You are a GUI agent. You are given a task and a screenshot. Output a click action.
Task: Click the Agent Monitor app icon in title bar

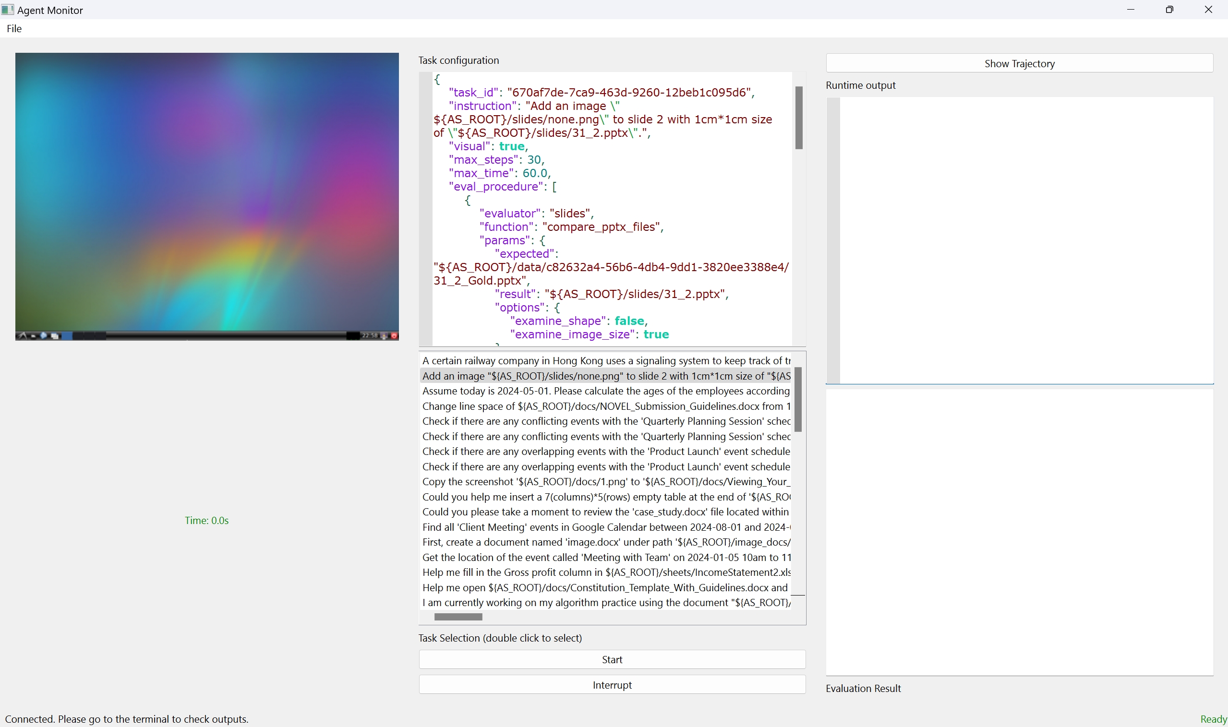click(7, 9)
